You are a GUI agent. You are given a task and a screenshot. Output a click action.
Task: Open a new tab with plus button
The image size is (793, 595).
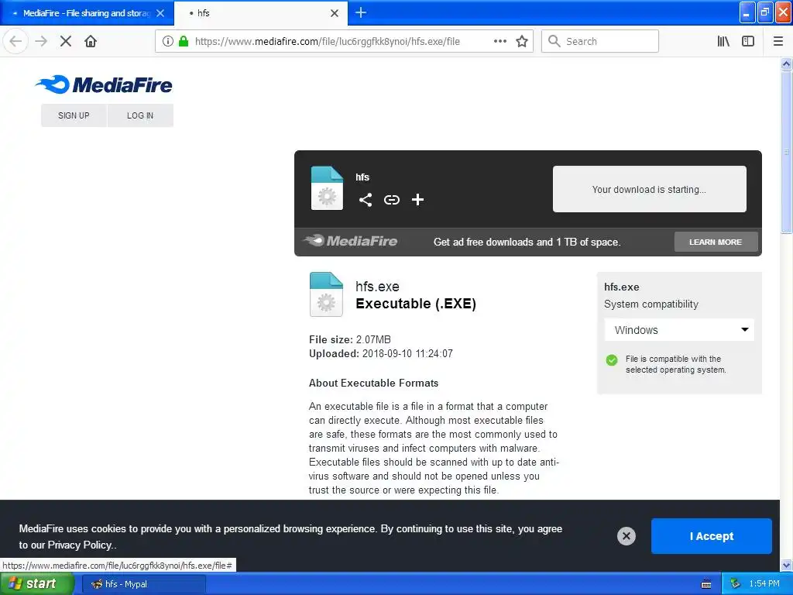[361, 12]
